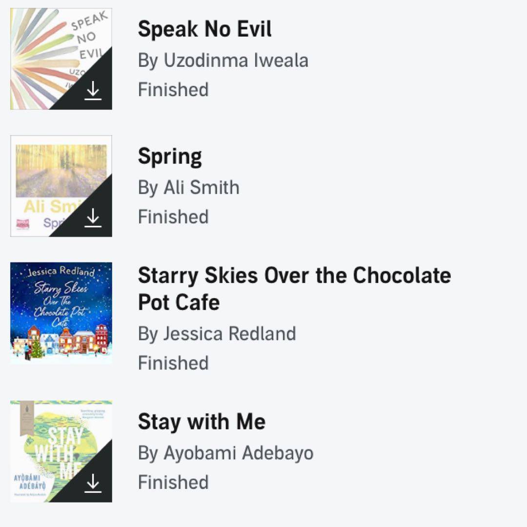527x527 pixels.
Task: Click the By Ali Smith author line
Action: click(x=188, y=187)
